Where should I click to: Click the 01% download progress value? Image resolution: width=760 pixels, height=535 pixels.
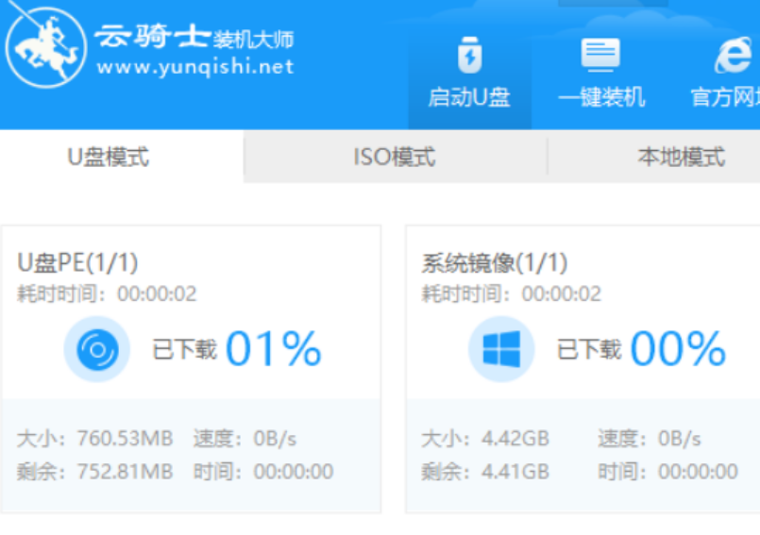coord(274,350)
